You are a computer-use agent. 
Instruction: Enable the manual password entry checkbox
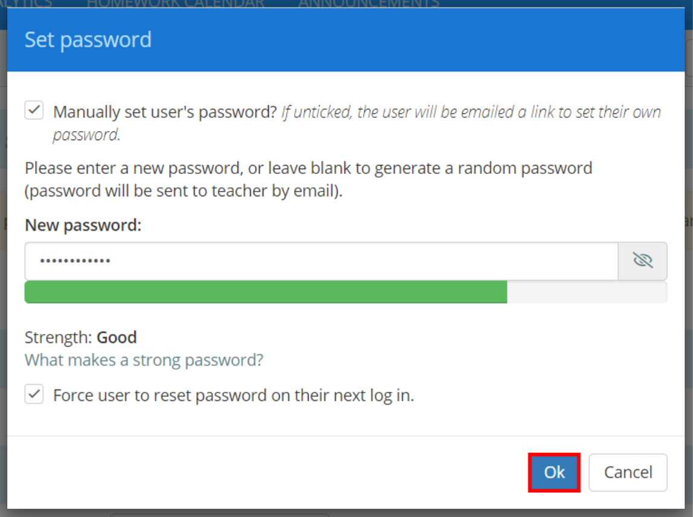click(34, 110)
